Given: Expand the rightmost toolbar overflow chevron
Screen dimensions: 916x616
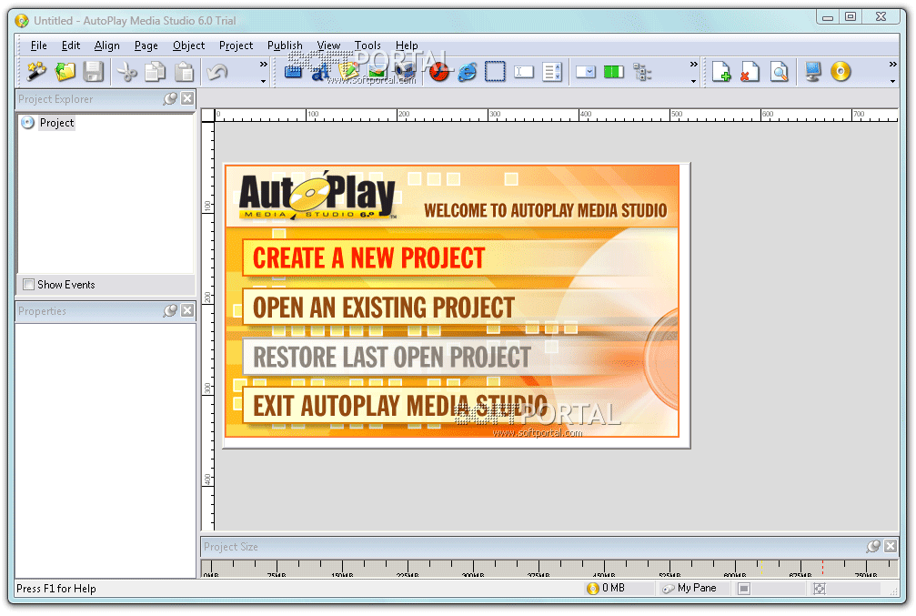Looking at the screenshot, I should click(x=892, y=65).
